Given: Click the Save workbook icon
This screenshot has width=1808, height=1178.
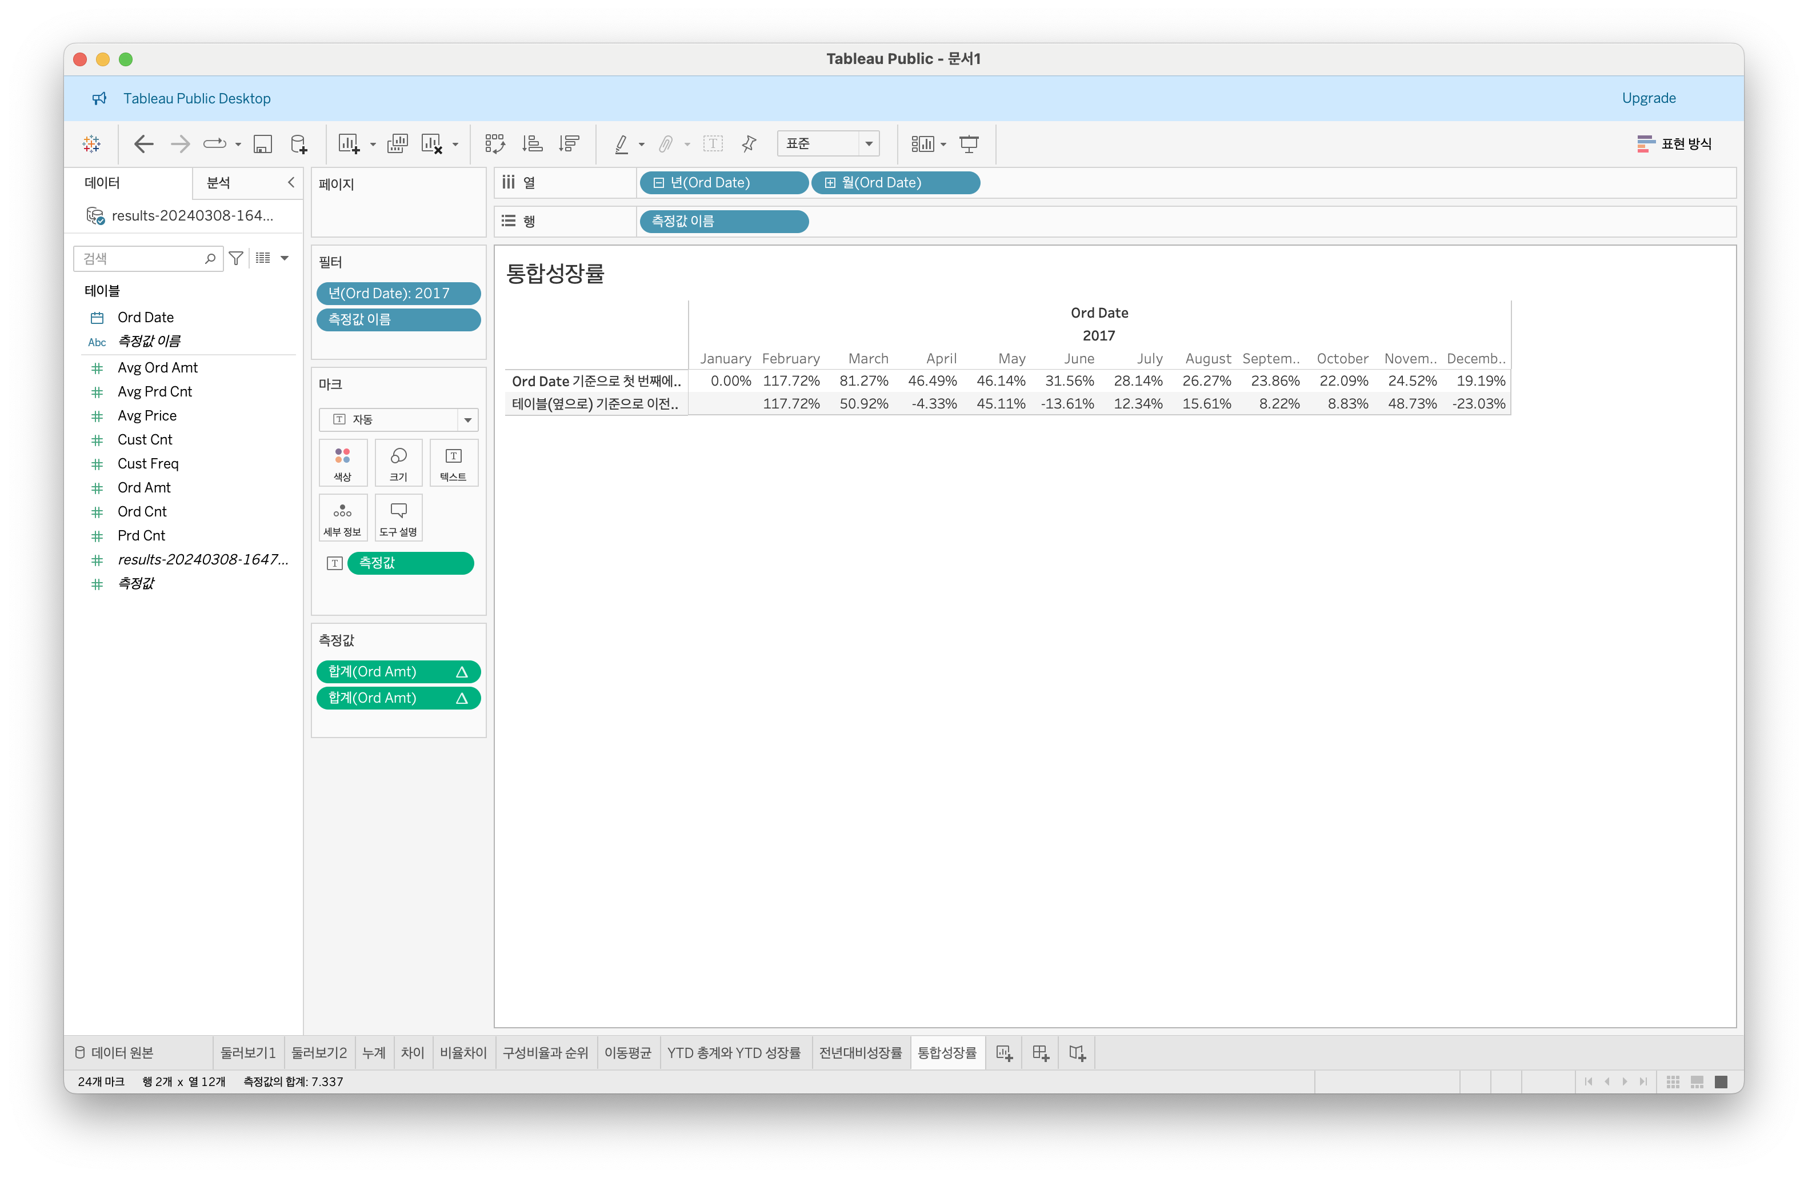Looking at the screenshot, I should pyautogui.click(x=263, y=143).
